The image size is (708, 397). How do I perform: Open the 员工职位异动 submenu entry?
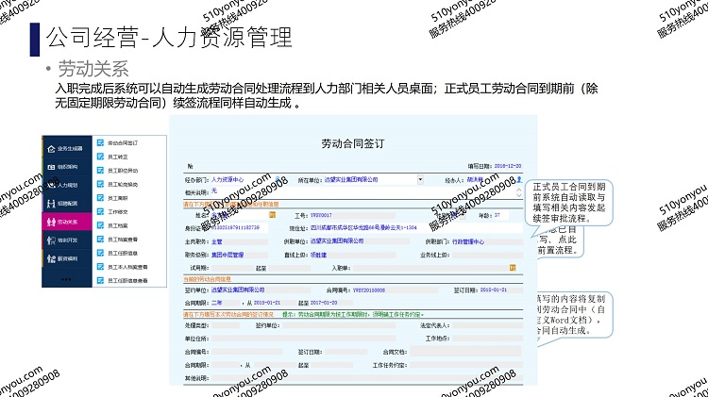click(120, 171)
